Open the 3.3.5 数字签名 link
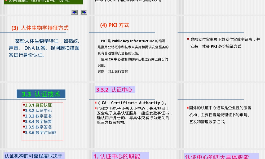This screenshot has width=265, height=159. 38,127
